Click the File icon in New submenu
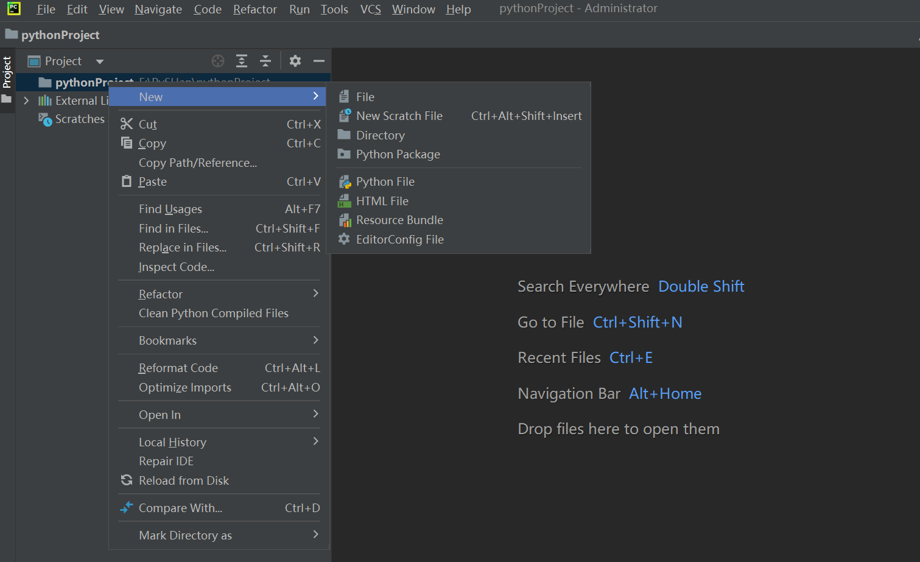 (x=344, y=97)
